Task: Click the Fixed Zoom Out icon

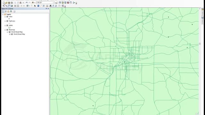Action: pos(18,6)
